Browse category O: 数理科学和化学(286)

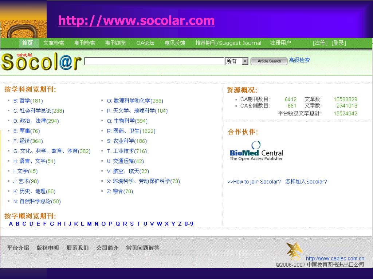point(135,101)
